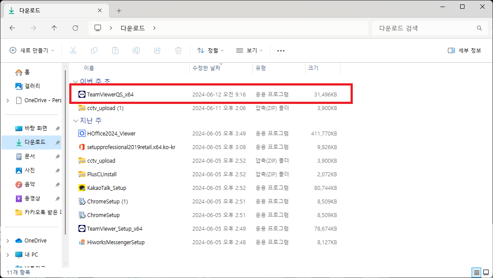Toggle the 세부 정보 details pane

pyautogui.click(x=465, y=50)
